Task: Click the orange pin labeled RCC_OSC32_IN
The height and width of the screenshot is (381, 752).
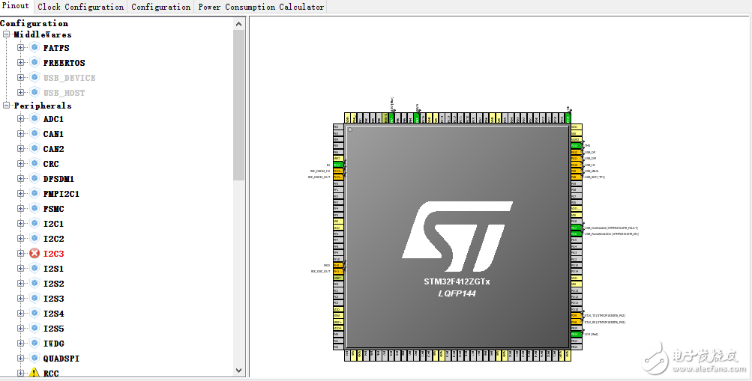Action: (338, 171)
